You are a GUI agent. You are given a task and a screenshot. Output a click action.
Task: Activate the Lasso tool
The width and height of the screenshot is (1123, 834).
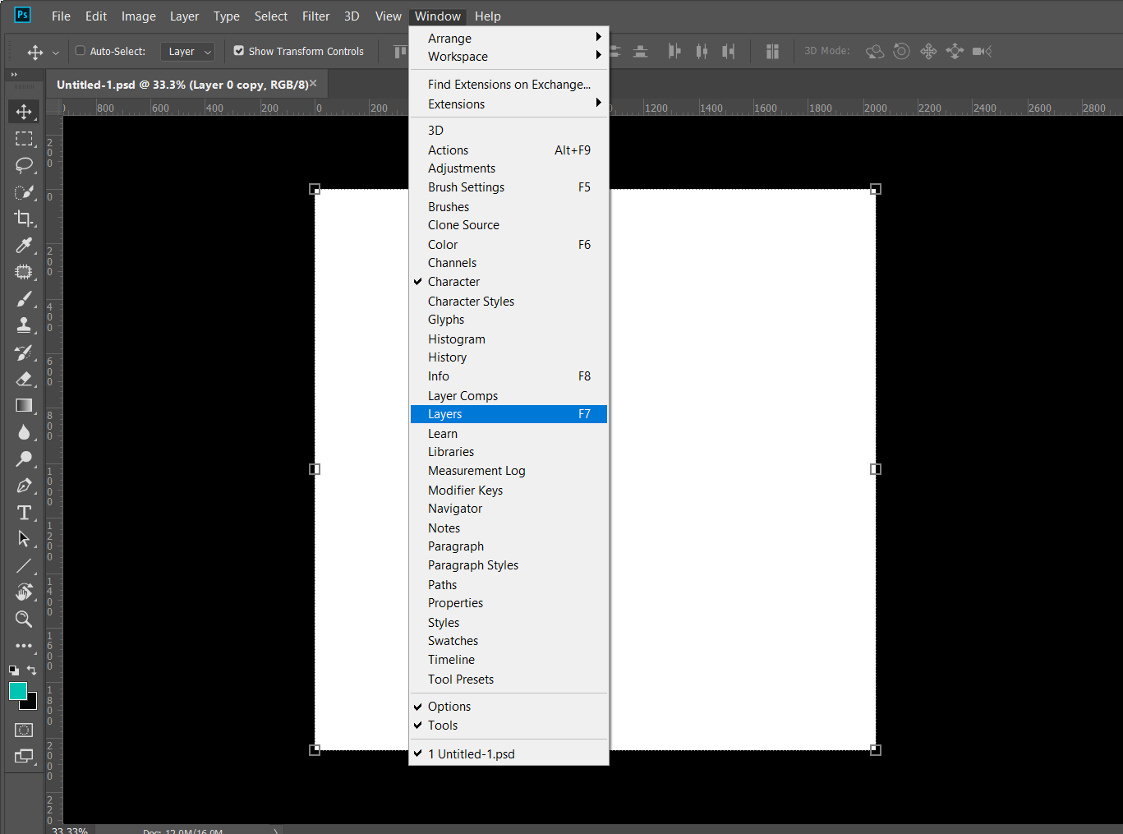(x=24, y=165)
